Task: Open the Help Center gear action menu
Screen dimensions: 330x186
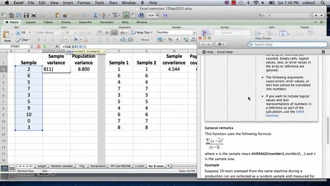Action: pyautogui.click(x=221, y=44)
